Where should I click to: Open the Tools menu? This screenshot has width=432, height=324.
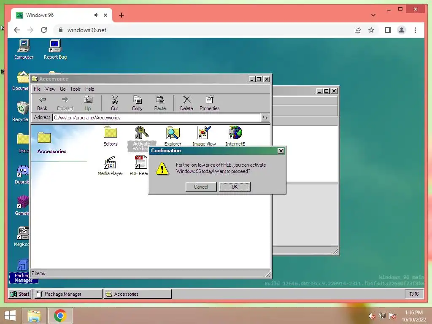coord(76,89)
